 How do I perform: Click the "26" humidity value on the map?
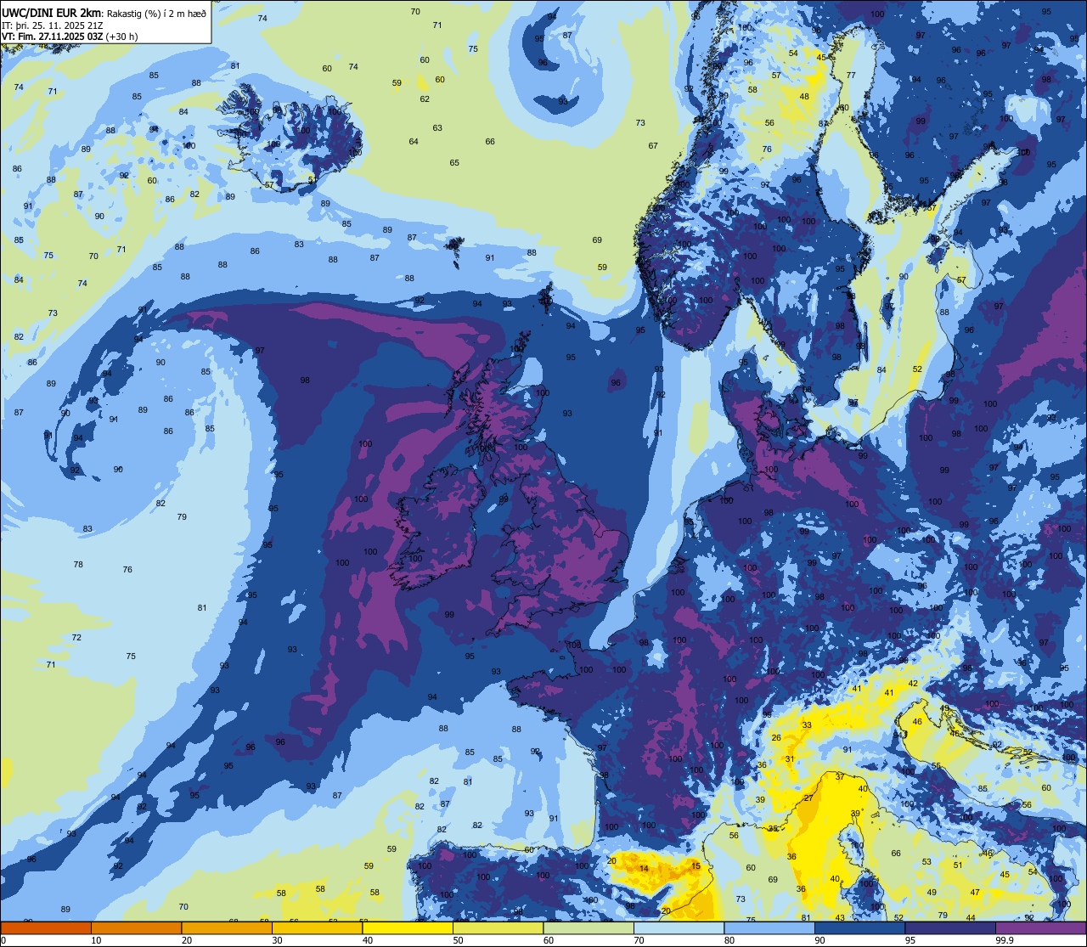[776, 737]
